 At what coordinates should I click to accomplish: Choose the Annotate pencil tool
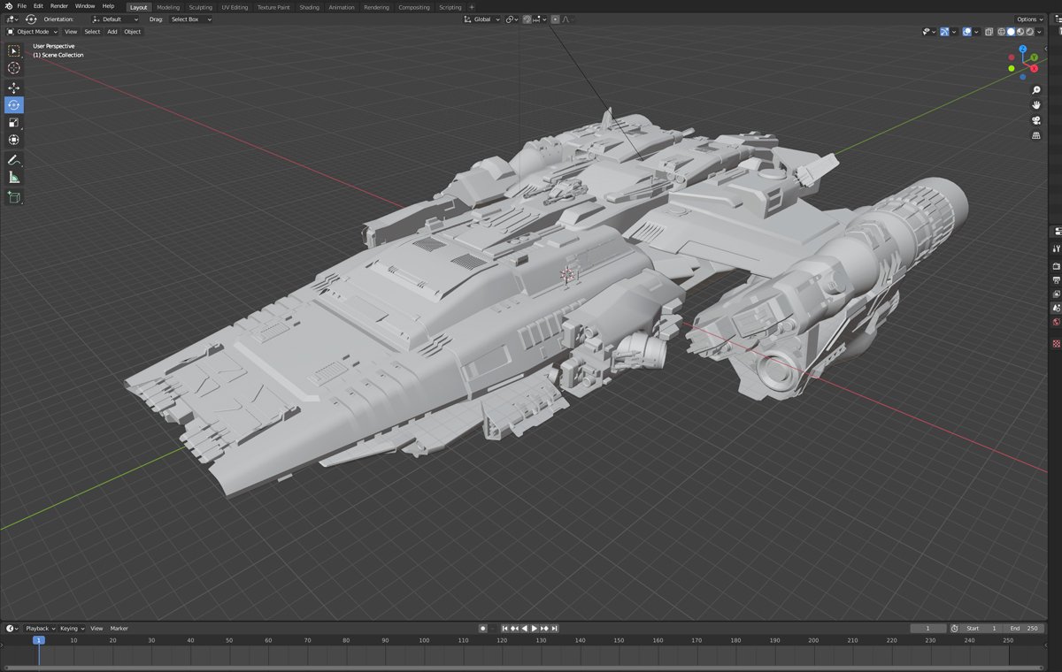click(x=14, y=160)
